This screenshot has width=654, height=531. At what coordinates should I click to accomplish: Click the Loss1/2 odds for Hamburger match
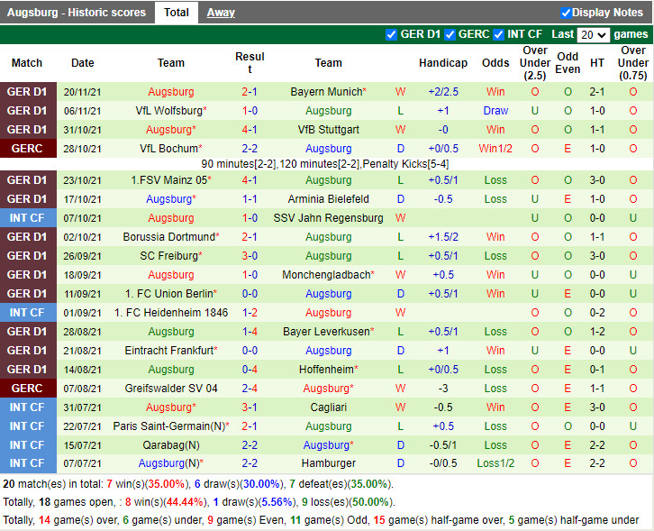pos(495,463)
